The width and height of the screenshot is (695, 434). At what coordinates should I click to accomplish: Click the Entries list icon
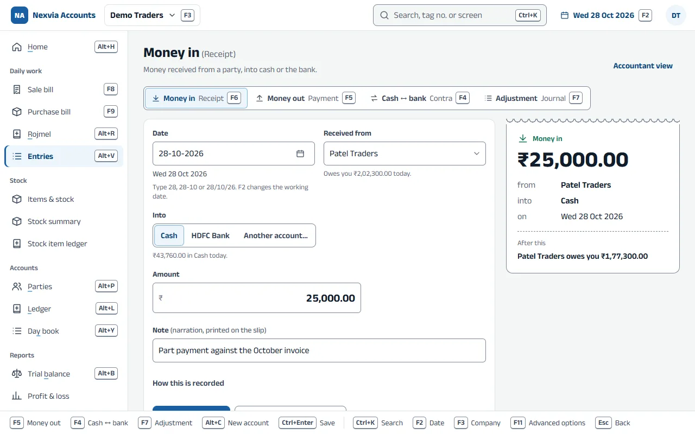point(17,156)
